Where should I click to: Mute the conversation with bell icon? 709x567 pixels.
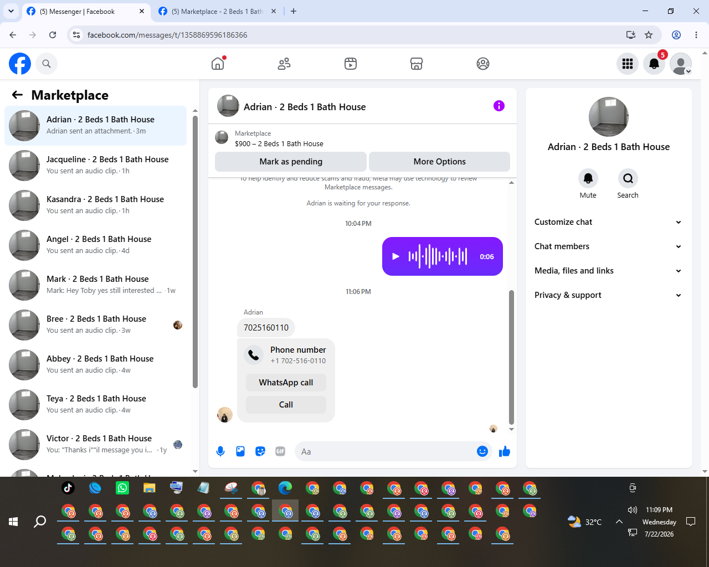(x=588, y=178)
